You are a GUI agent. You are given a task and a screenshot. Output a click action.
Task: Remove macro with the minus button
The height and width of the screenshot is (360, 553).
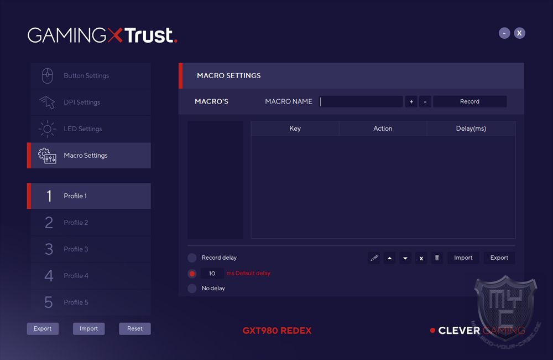[x=425, y=101]
